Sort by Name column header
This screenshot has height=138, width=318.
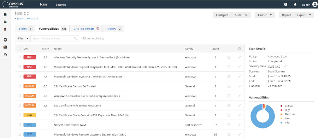pyautogui.click(x=58, y=49)
